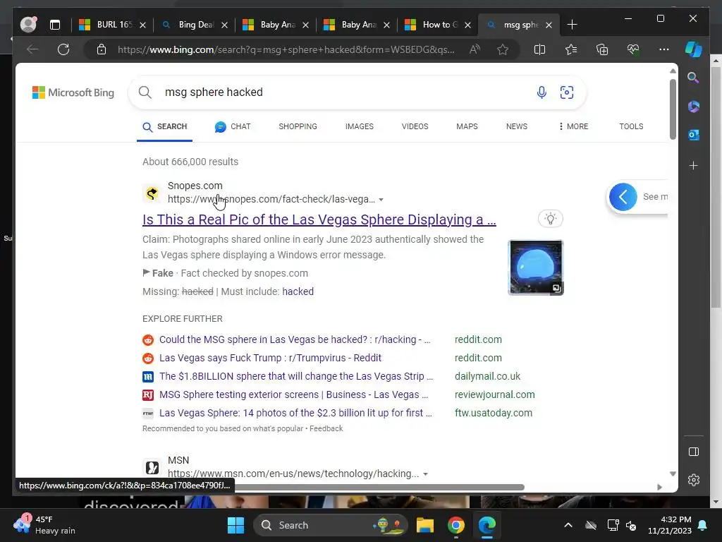Expand the MSN URL dropdown arrow
The width and height of the screenshot is (722, 542).
click(425, 474)
